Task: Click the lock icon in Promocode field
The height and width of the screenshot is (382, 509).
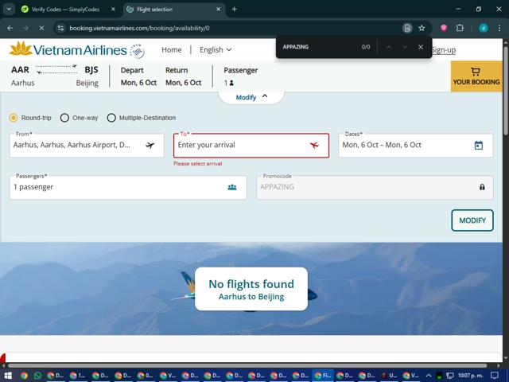Action: (482, 187)
